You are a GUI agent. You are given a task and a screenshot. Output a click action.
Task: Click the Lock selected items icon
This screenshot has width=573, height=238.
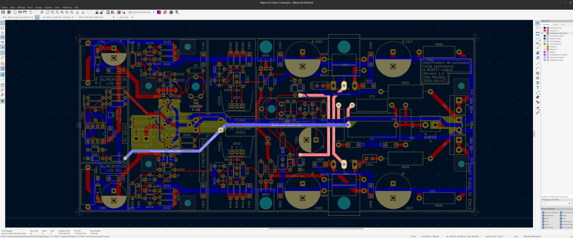pos(97,12)
